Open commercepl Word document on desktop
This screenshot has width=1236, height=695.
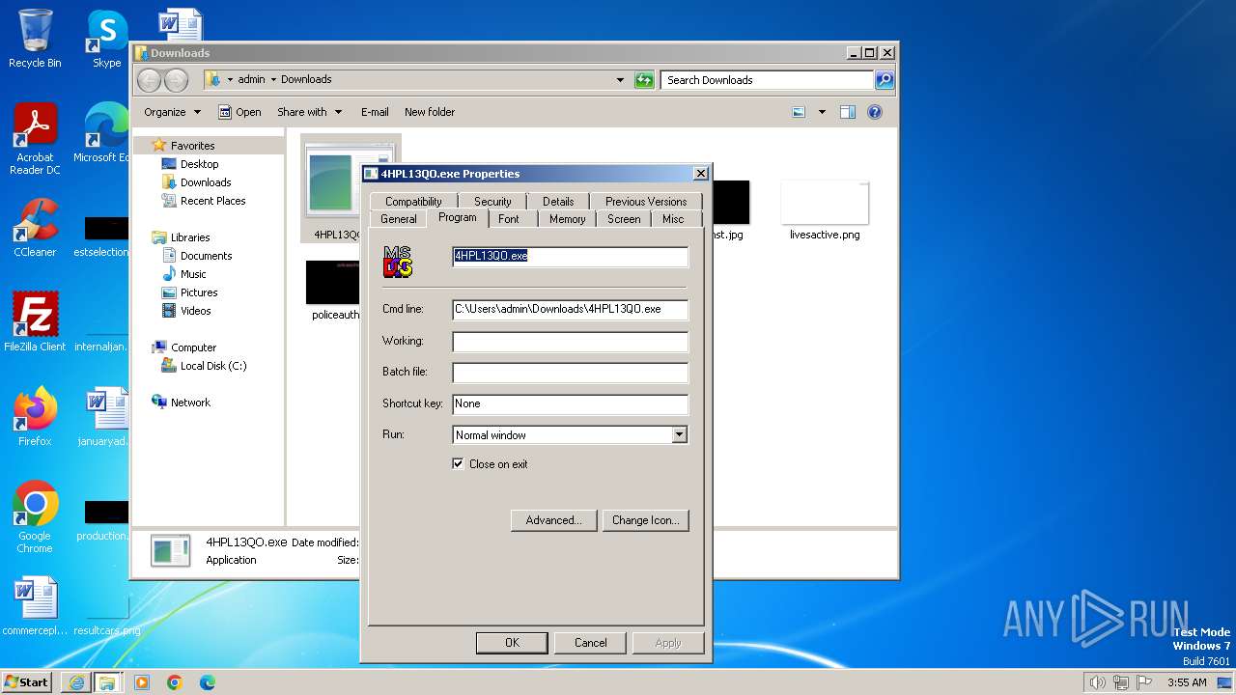tap(35, 606)
